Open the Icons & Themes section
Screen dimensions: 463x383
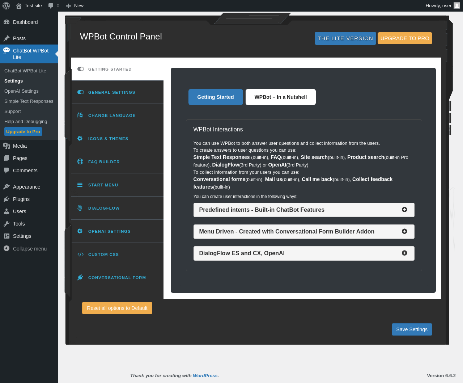(x=118, y=139)
